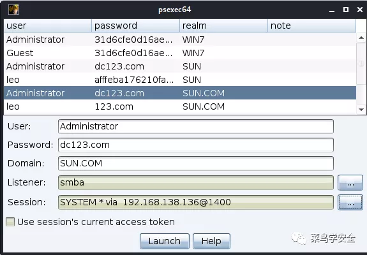Image resolution: width=367 pixels, height=255 pixels.
Task: Open the Listener chooser button
Action: click(350, 182)
